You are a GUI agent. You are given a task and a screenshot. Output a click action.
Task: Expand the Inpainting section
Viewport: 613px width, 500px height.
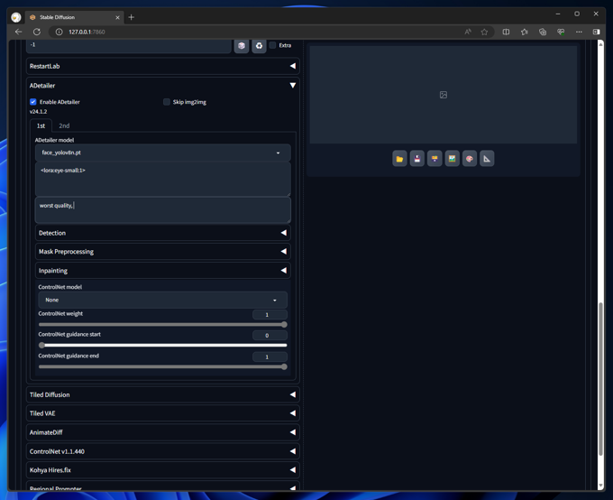click(162, 271)
